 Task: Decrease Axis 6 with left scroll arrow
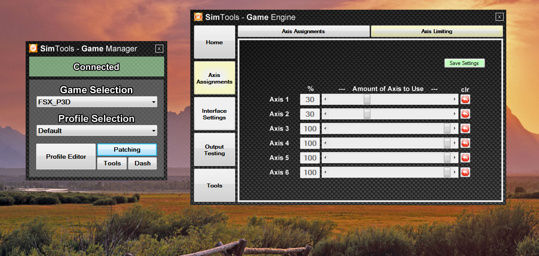(326, 172)
